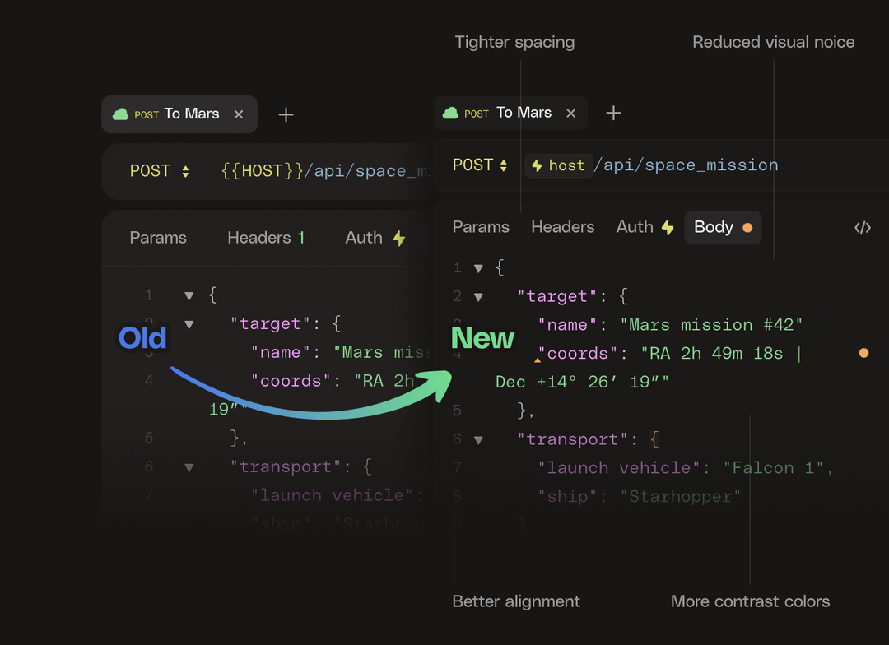The image size is (889, 645).
Task: Click the cloud POST icon on old To Mars tab
Action: pyautogui.click(x=123, y=114)
